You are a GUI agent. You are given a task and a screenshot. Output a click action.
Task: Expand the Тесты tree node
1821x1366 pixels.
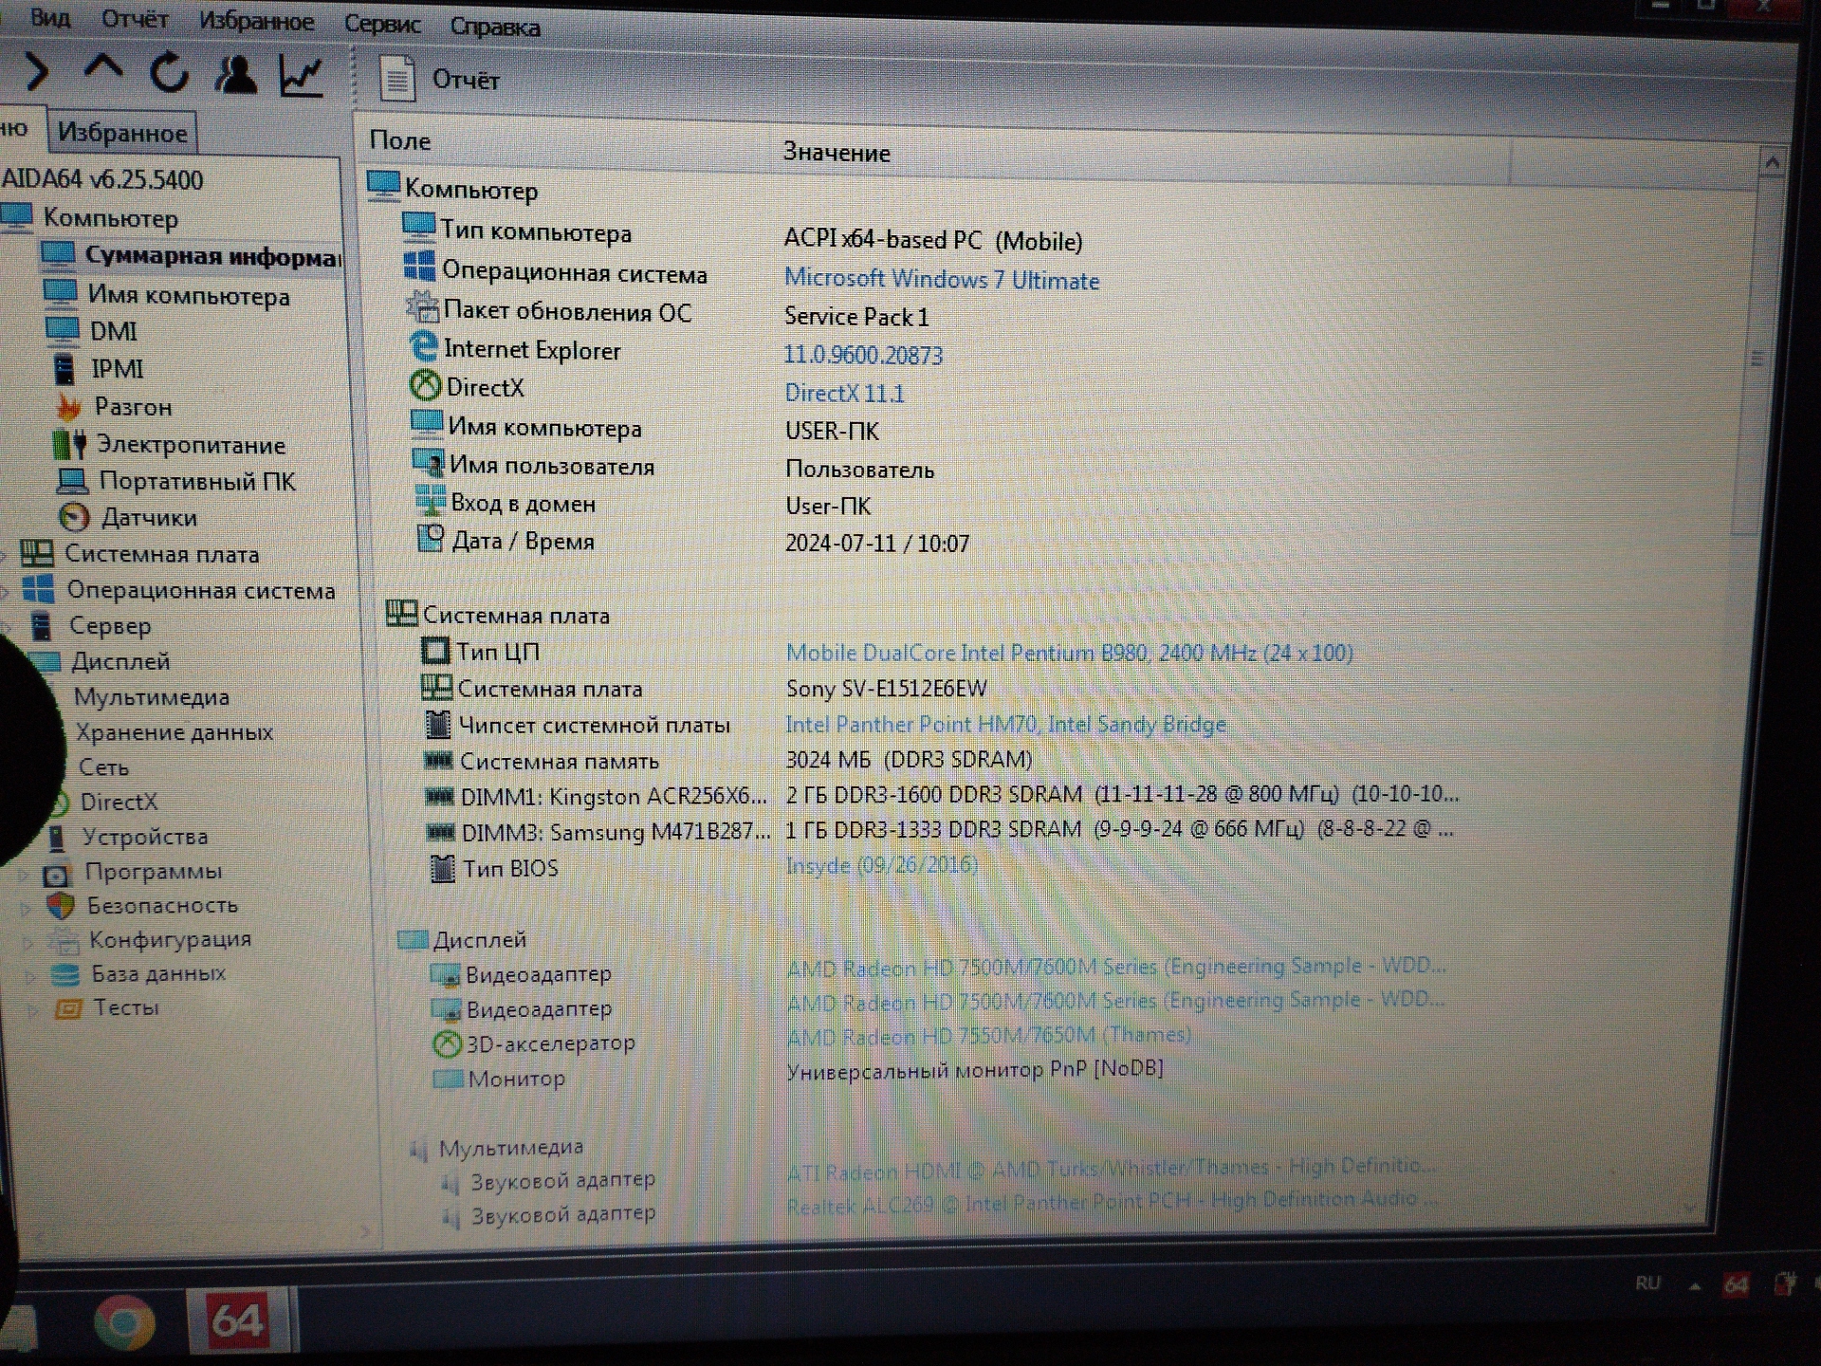pyautogui.click(x=33, y=1009)
